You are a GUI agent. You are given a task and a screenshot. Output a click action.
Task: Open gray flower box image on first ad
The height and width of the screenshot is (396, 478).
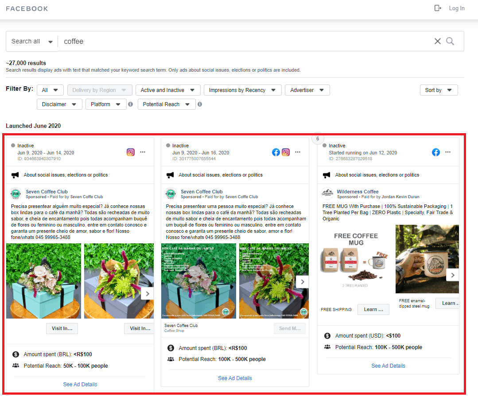119,281
